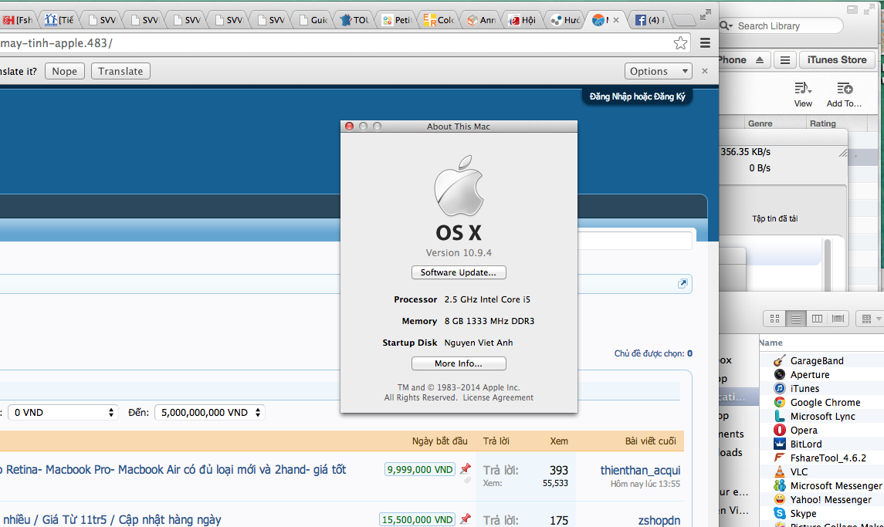
Task: Switch to the Facebook (4) tab
Action: (x=649, y=20)
